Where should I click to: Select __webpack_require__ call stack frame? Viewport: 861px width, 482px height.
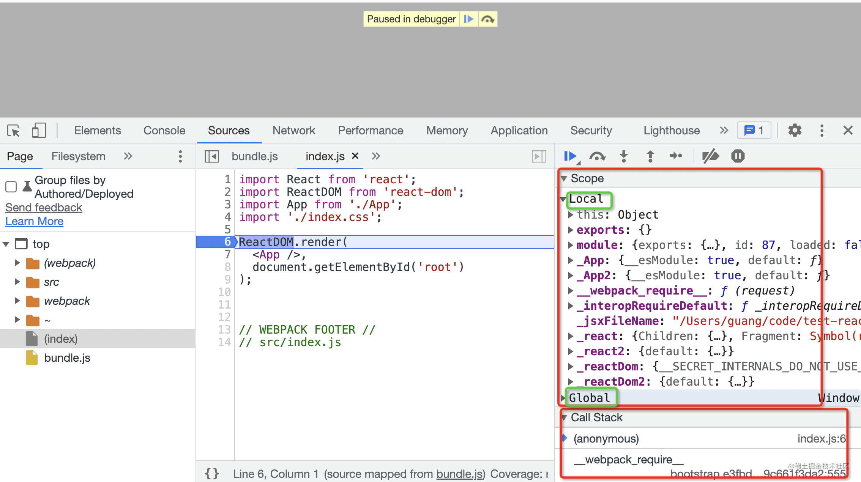[628, 460]
